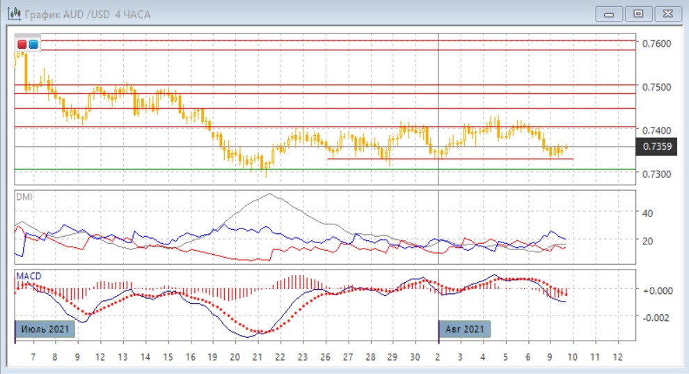
Task: Select the green horizontal support line
Action: pyautogui.click(x=325, y=169)
